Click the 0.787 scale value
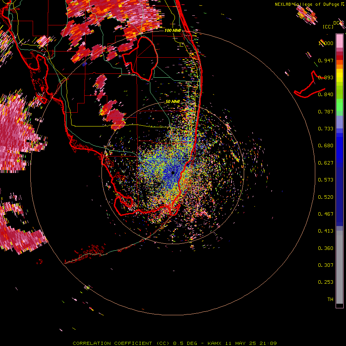 326,111
